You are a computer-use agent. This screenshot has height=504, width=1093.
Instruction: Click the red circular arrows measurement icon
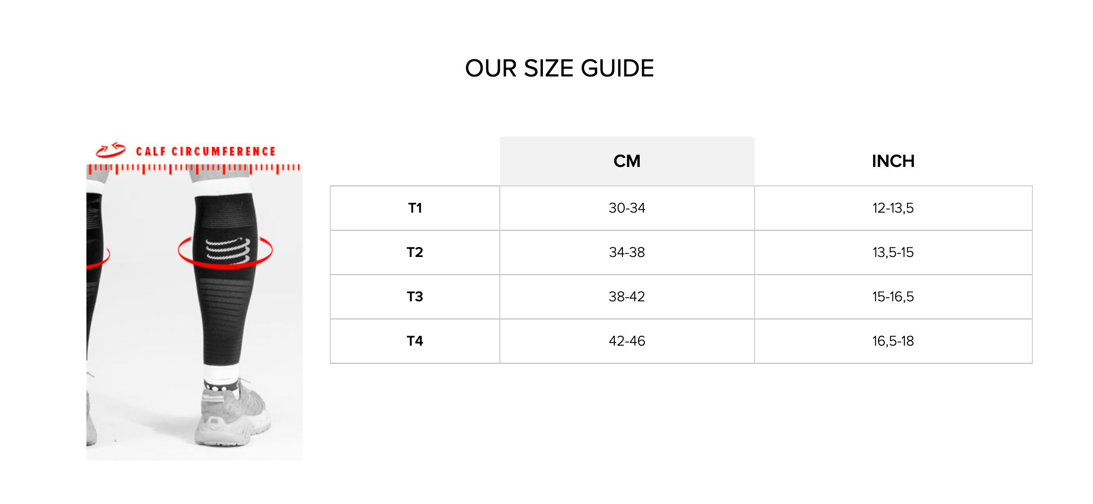(x=111, y=150)
